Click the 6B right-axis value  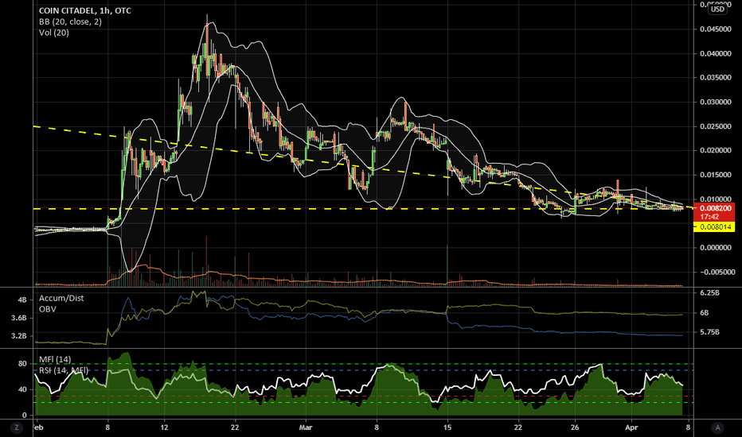tap(704, 313)
